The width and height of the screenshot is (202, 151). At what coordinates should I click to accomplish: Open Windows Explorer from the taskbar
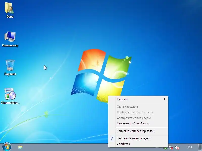tap(20, 147)
